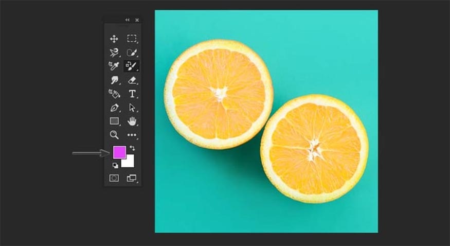This screenshot has width=450, height=246.
Task: Change the screen mode
Action: click(x=132, y=178)
